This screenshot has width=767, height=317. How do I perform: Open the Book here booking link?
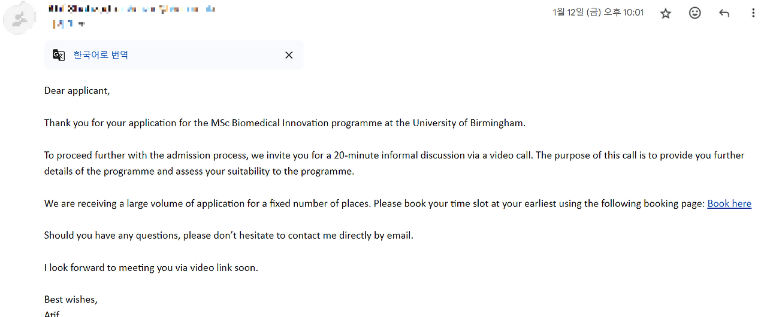(729, 203)
